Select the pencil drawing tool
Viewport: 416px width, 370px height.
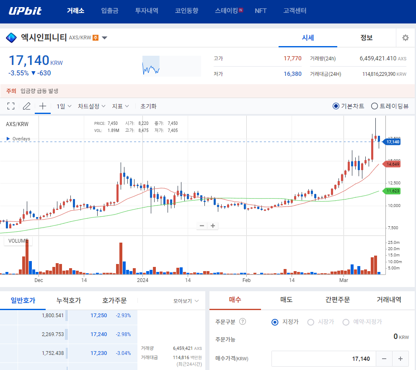(x=26, y=106)
